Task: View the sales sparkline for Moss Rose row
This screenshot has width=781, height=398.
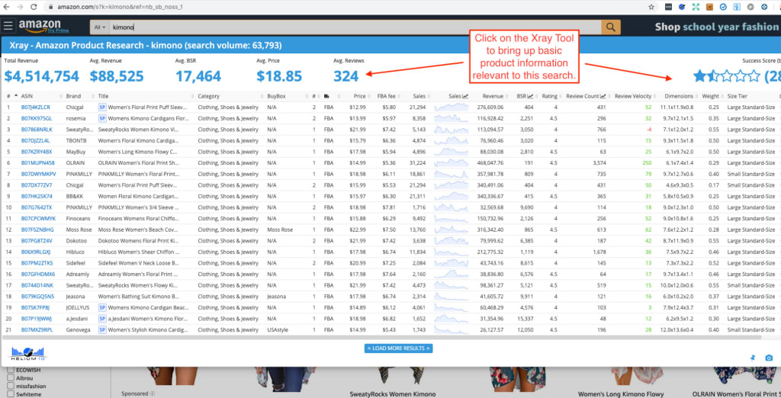Action: [x=452, y=229]
